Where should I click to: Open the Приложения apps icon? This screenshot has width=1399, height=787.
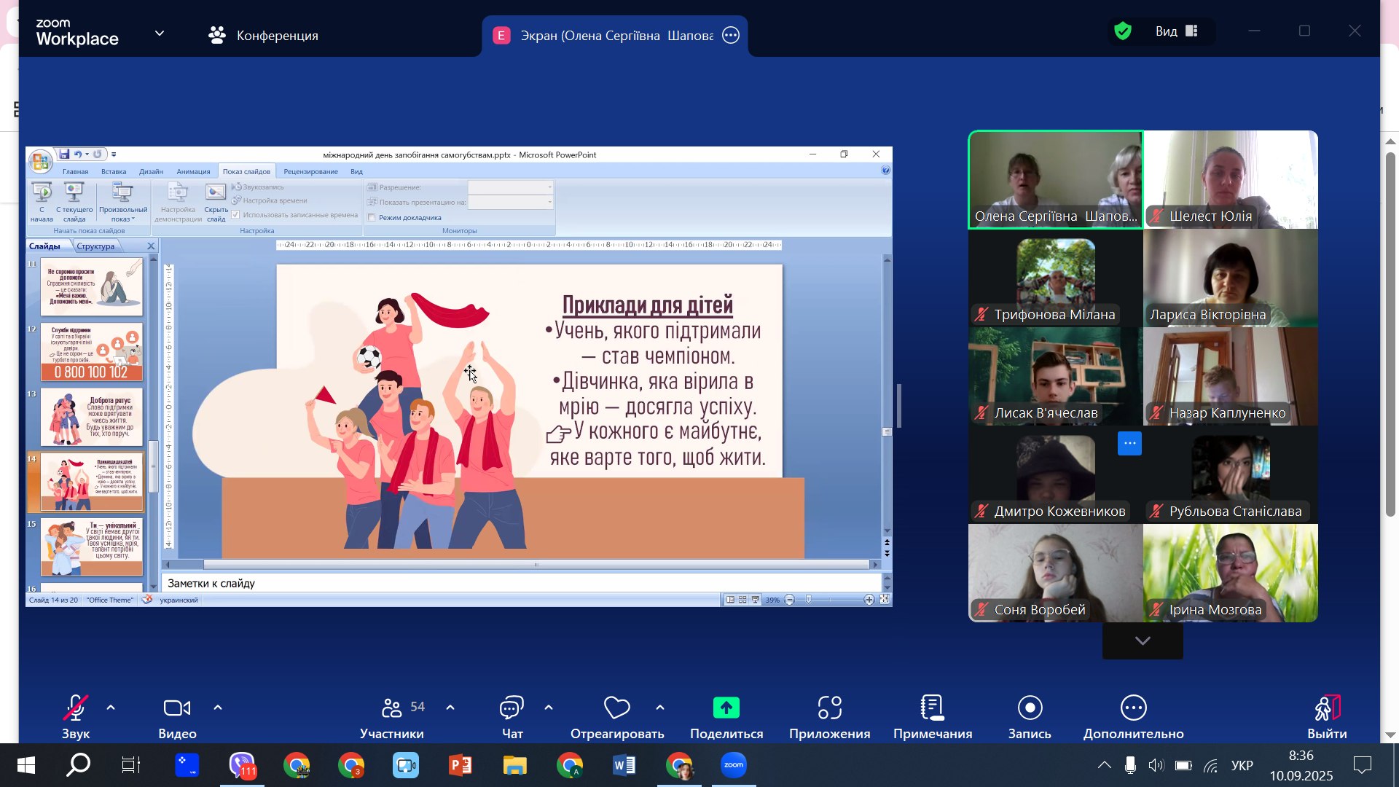(829, 708)
